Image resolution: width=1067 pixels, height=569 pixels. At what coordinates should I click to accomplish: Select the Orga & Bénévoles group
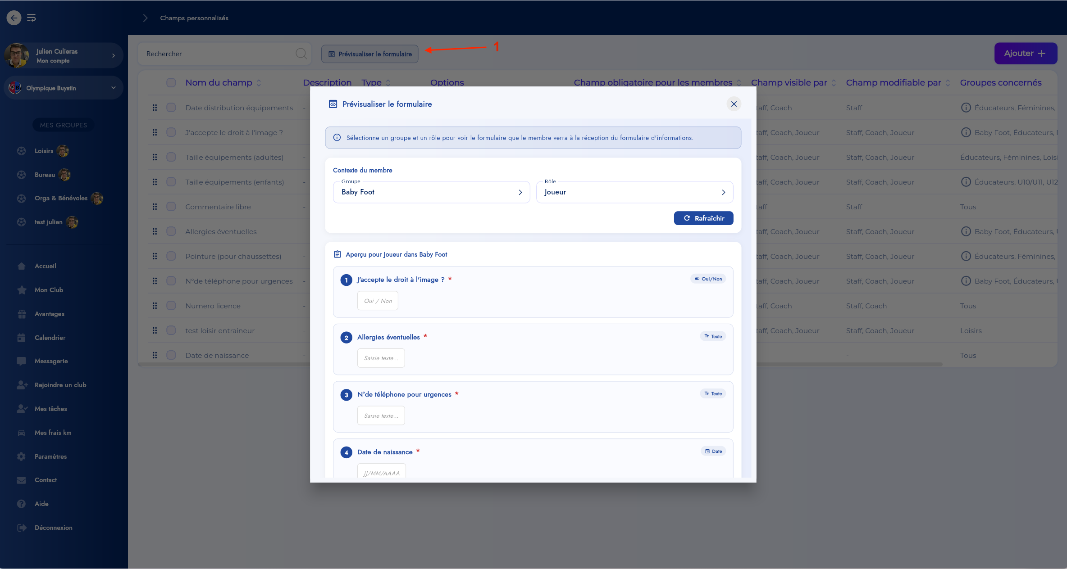pyautogui.click(x=61, y=198)
